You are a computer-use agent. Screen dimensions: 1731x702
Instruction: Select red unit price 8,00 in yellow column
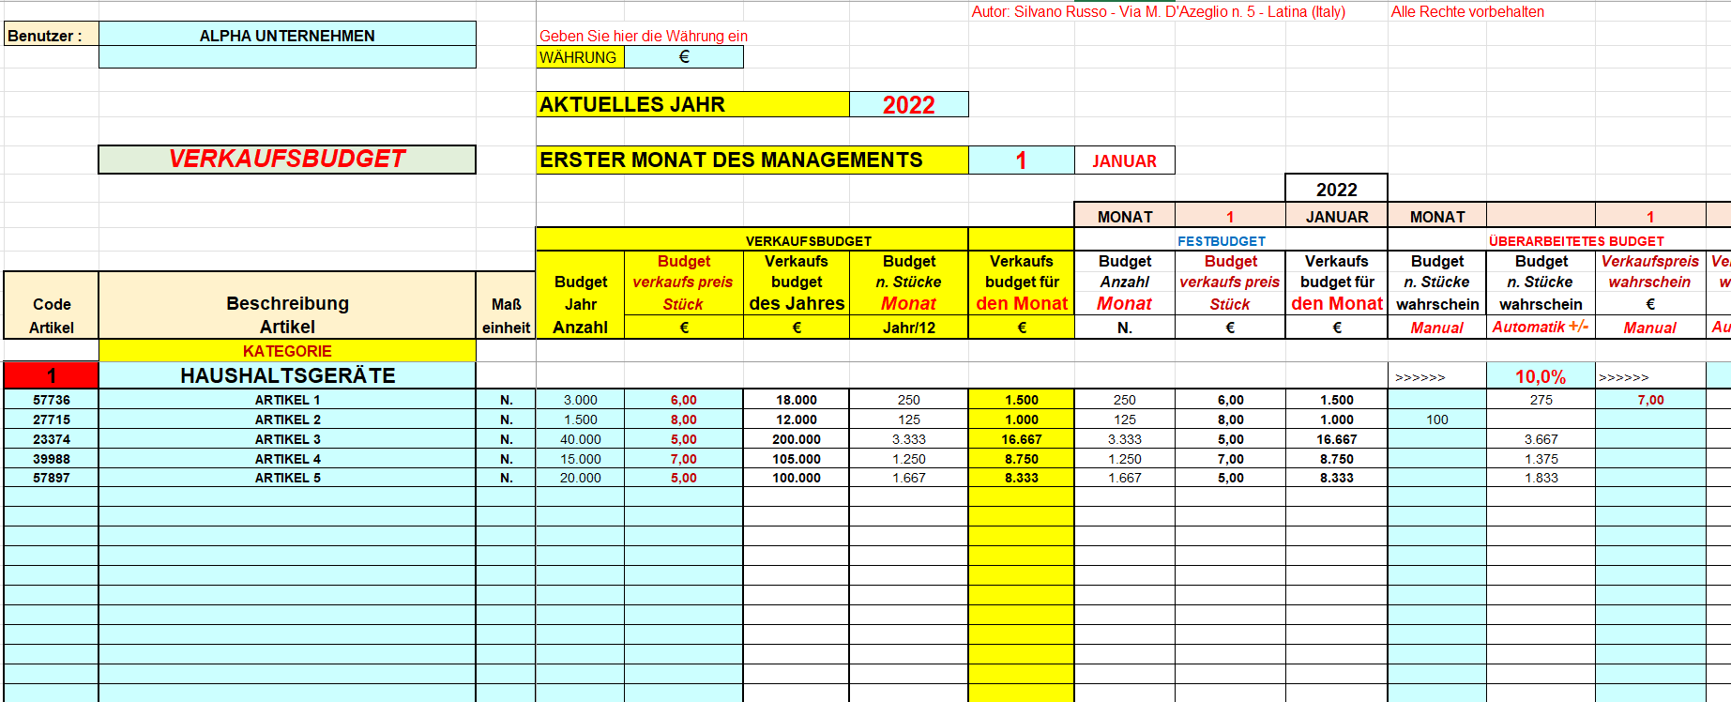684,420
